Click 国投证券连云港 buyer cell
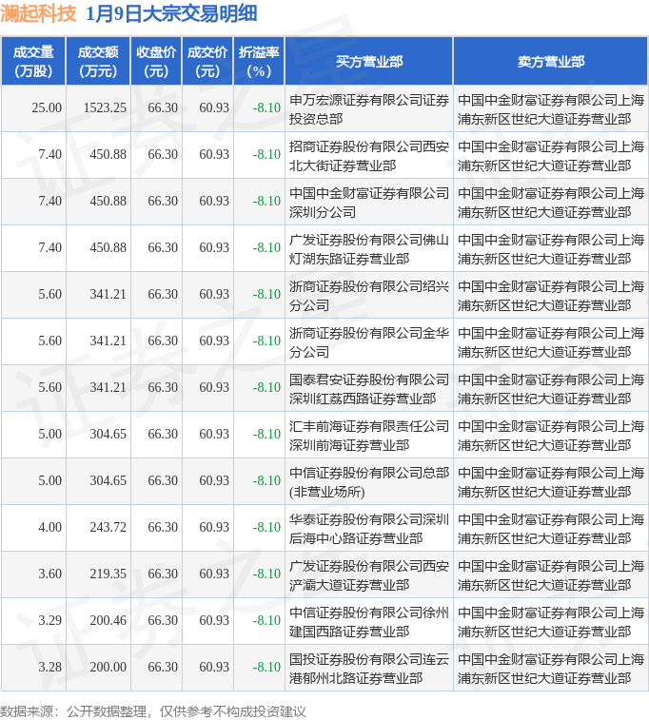 tap(368, 668)
